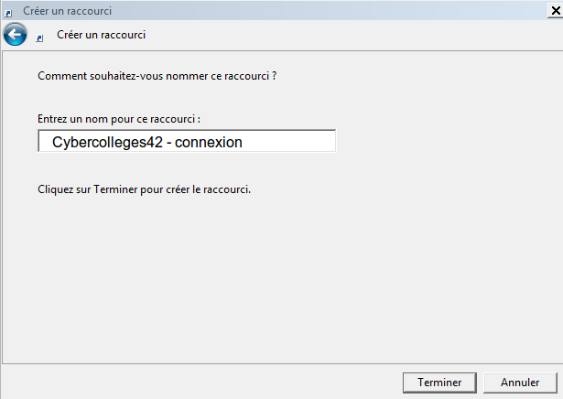This screenshot has height=399, width=563.
Task: Click the instruction Cliquez sur Terminer pour créer
Action: (x=144, y=190)
